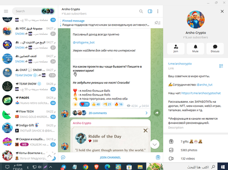Open the TEAM SNOW channel
The width and height of the screenshot is (228, 170).
coord(29,86)
